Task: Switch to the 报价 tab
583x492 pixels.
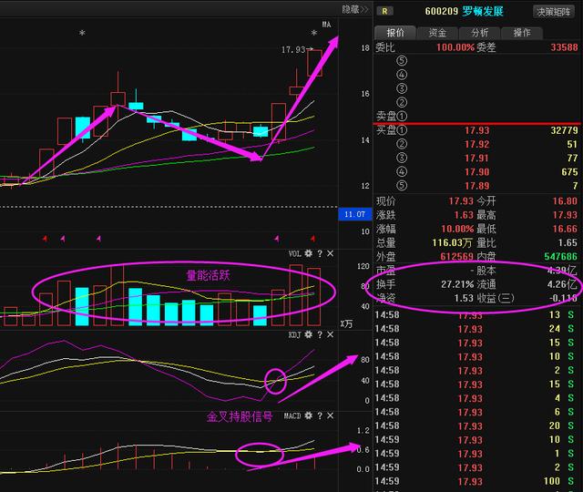Action: coord(395,32)
